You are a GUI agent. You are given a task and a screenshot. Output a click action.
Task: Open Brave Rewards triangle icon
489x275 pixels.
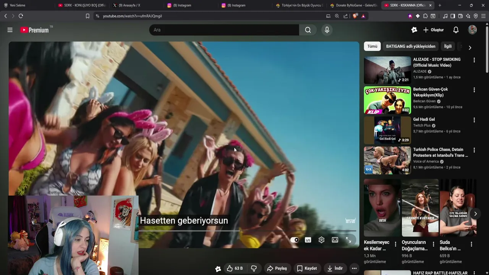coord(363,16)
